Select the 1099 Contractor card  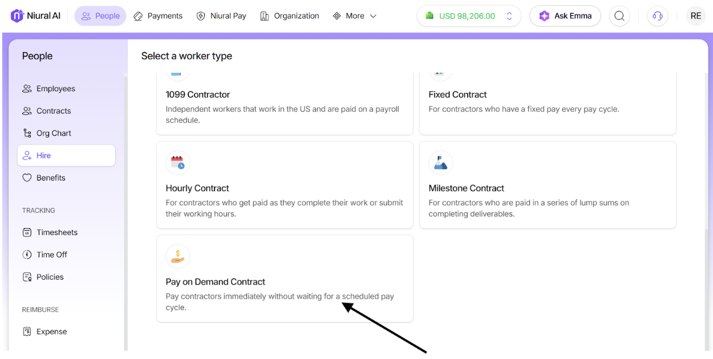[x=285, y=105]
